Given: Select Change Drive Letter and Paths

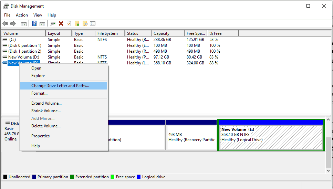Looking at the screenshot, I should tap(64, 86).
